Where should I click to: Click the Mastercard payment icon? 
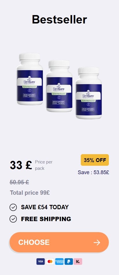click(x=50, y=261)
